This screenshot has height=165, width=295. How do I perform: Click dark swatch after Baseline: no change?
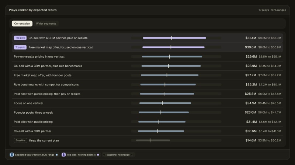click(132, 155)
